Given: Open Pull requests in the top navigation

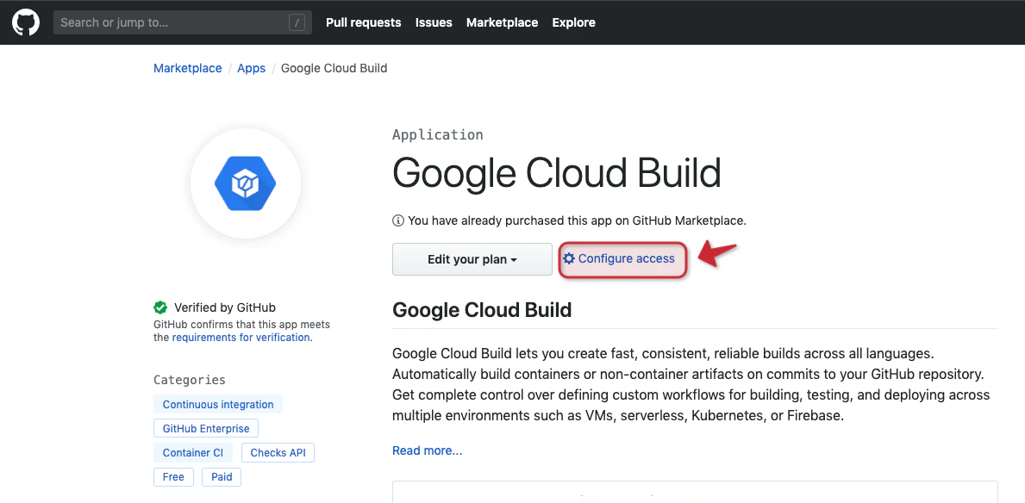Looking at the screenshot, I should [364, 22].
